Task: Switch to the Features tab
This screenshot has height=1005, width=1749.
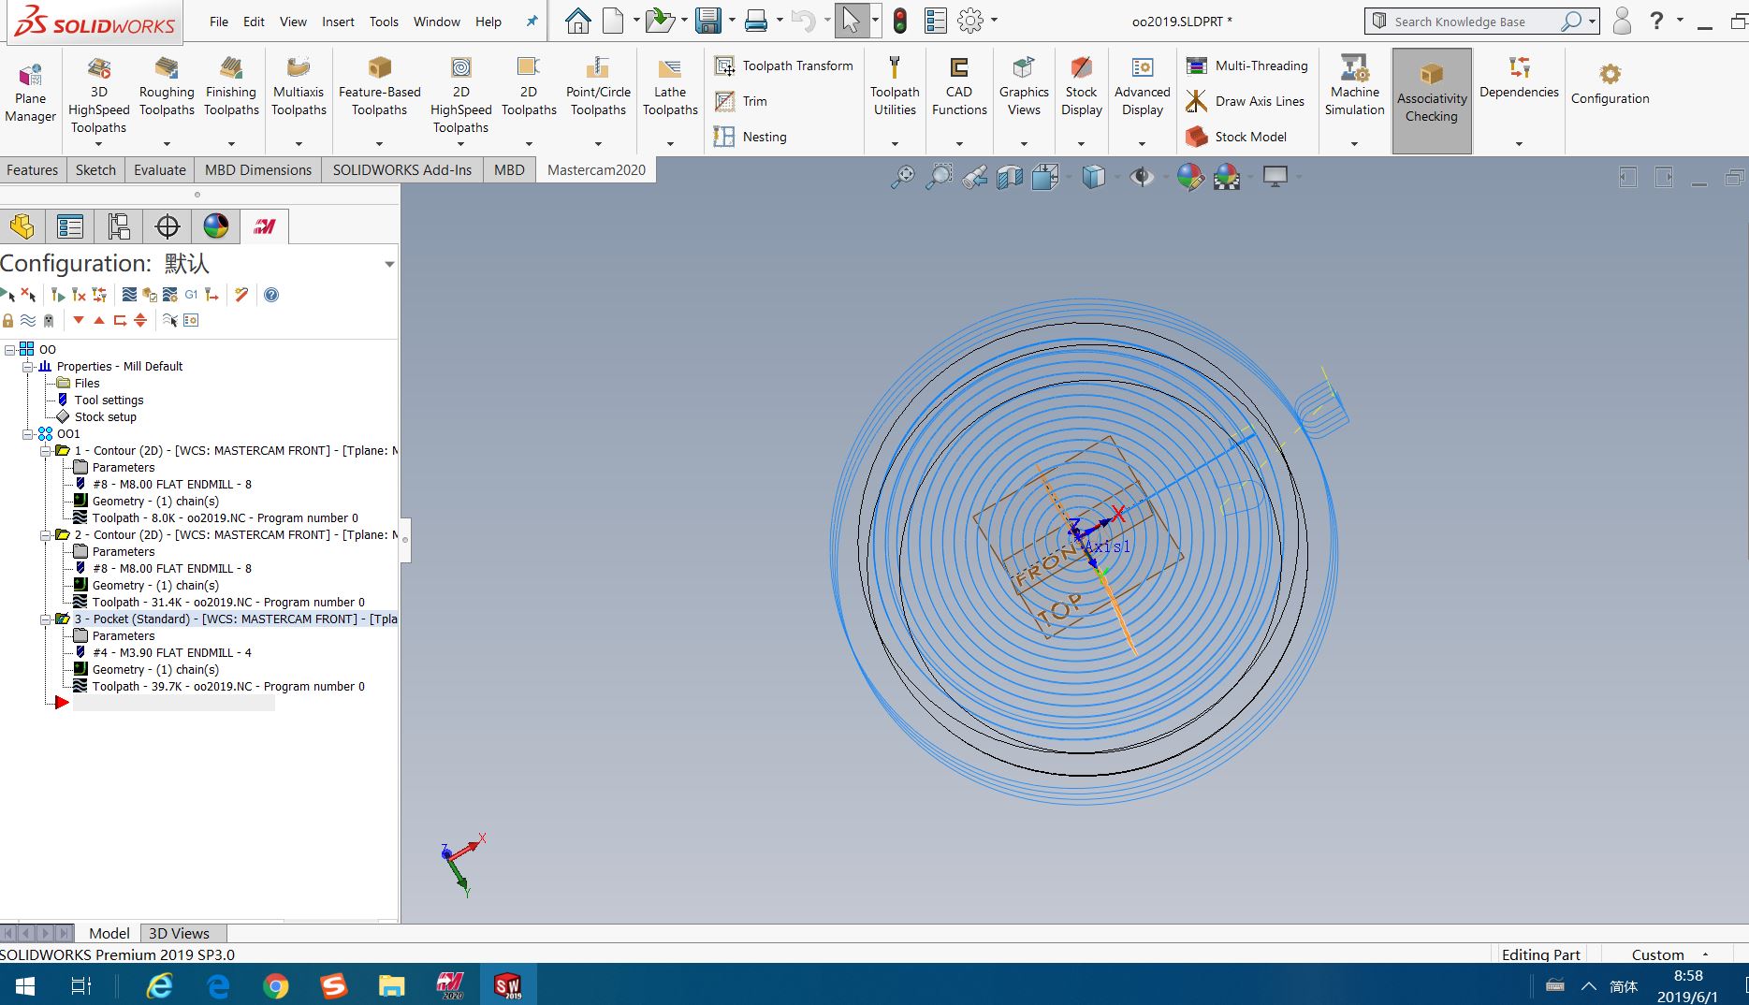Action: [x=33, y=169]
